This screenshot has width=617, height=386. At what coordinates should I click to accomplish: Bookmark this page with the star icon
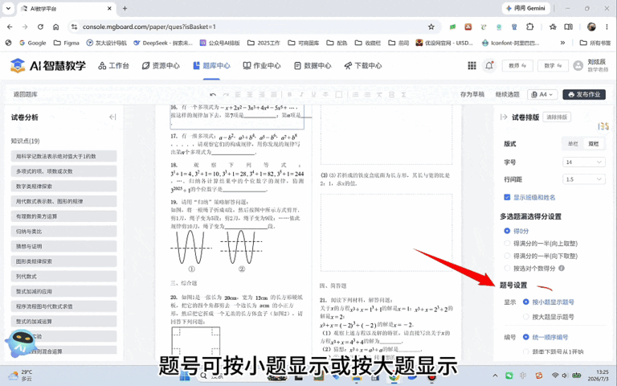[431, 27]
